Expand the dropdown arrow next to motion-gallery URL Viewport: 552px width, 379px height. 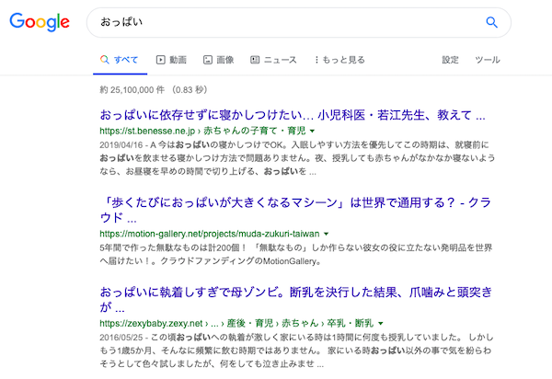(x=326, y=234)
